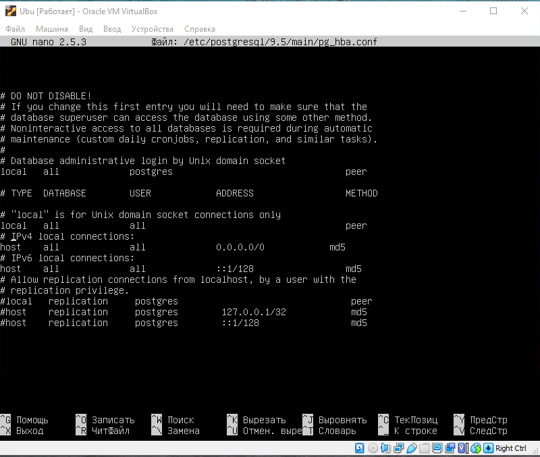540x457 pixels.
Task: Click the virtualization features (V) indicator icon
Action: (463, 448)
